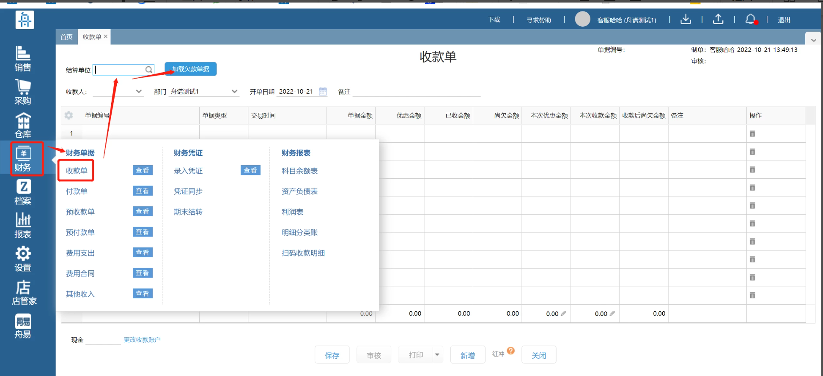Switch to the 首页 home tab
Image resolution: width=823 pixels, height=376 pixels.
[x=66, y=37]
